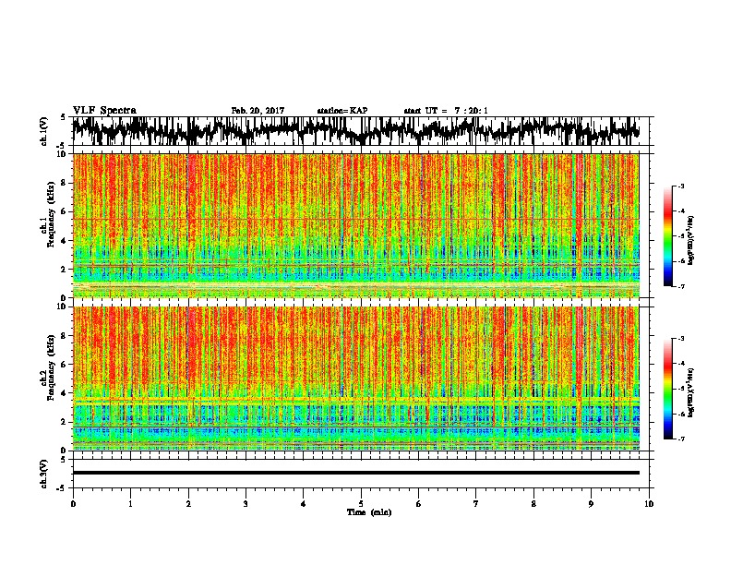This screenshot has height=565, width=731.
Task: Click time axis tick label "3"
Action: [246, 503]
